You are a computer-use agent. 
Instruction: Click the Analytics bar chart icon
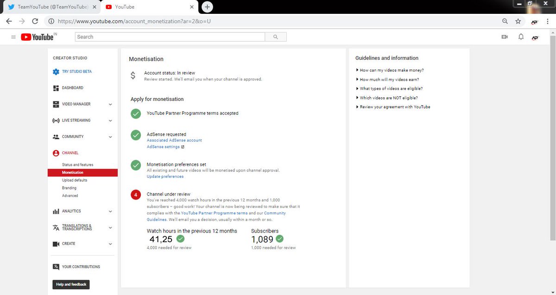56,211
